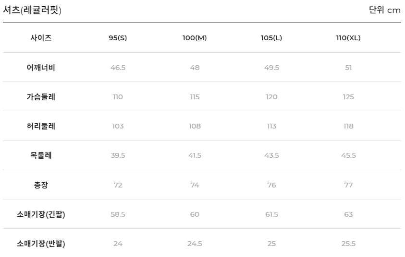This screenshot has width=405, height=257.
Task: Click the 소매기장(긴팔) row label
Action: pos(41,214)
